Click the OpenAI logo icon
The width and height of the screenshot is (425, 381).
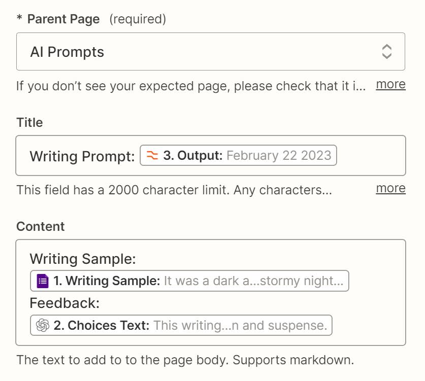(x=43, y=325)
